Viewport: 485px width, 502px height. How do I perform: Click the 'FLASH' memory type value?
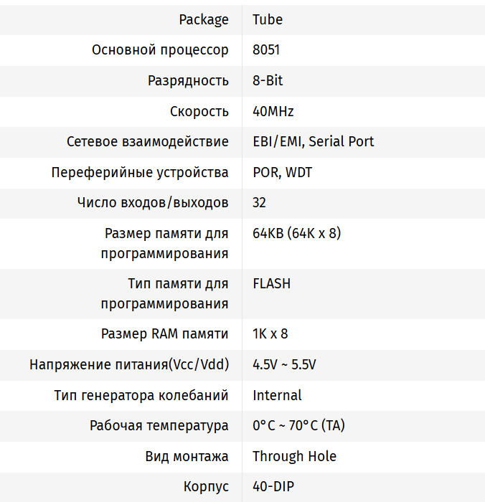[272, 283]
